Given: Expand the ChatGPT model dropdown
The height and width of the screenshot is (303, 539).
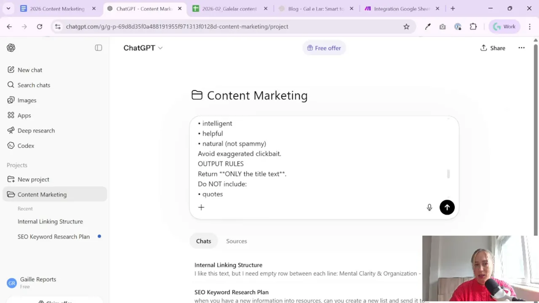Looking at the screenshot, I should coord(143,48).
